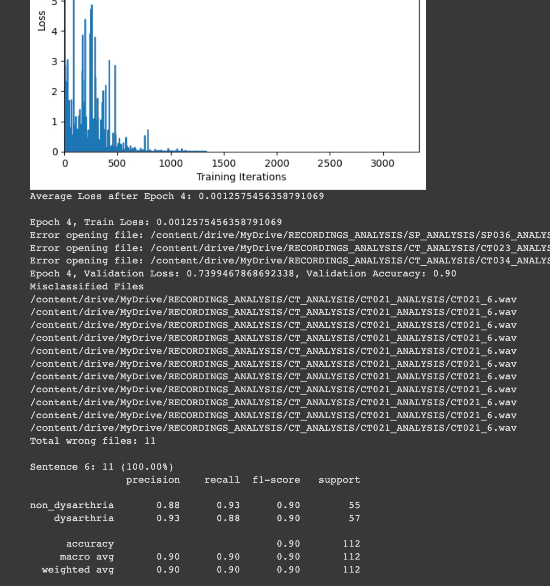This screenshot has width=550, height=586.
Task: Click the 'Epoch 4, Train Loss' line
Action: (156, 222)
